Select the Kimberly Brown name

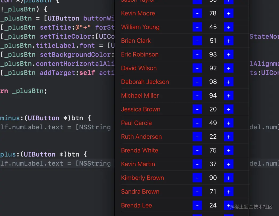point(142,178)
